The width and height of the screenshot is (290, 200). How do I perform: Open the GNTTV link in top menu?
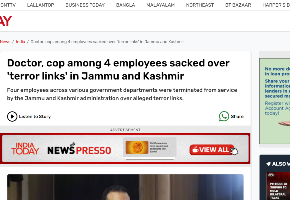click(7, 5)
